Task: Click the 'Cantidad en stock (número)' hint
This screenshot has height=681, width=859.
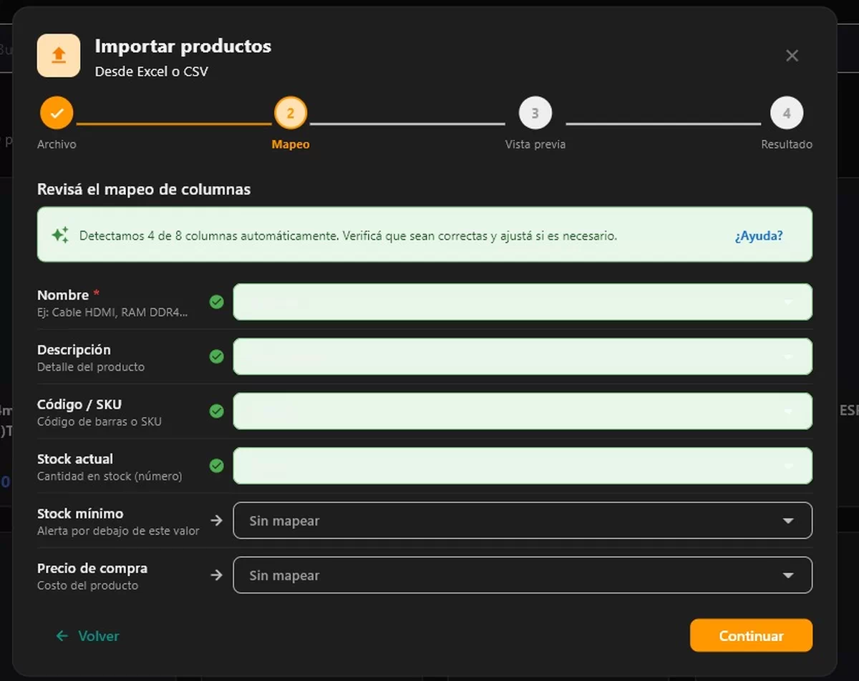Action: 110,476
